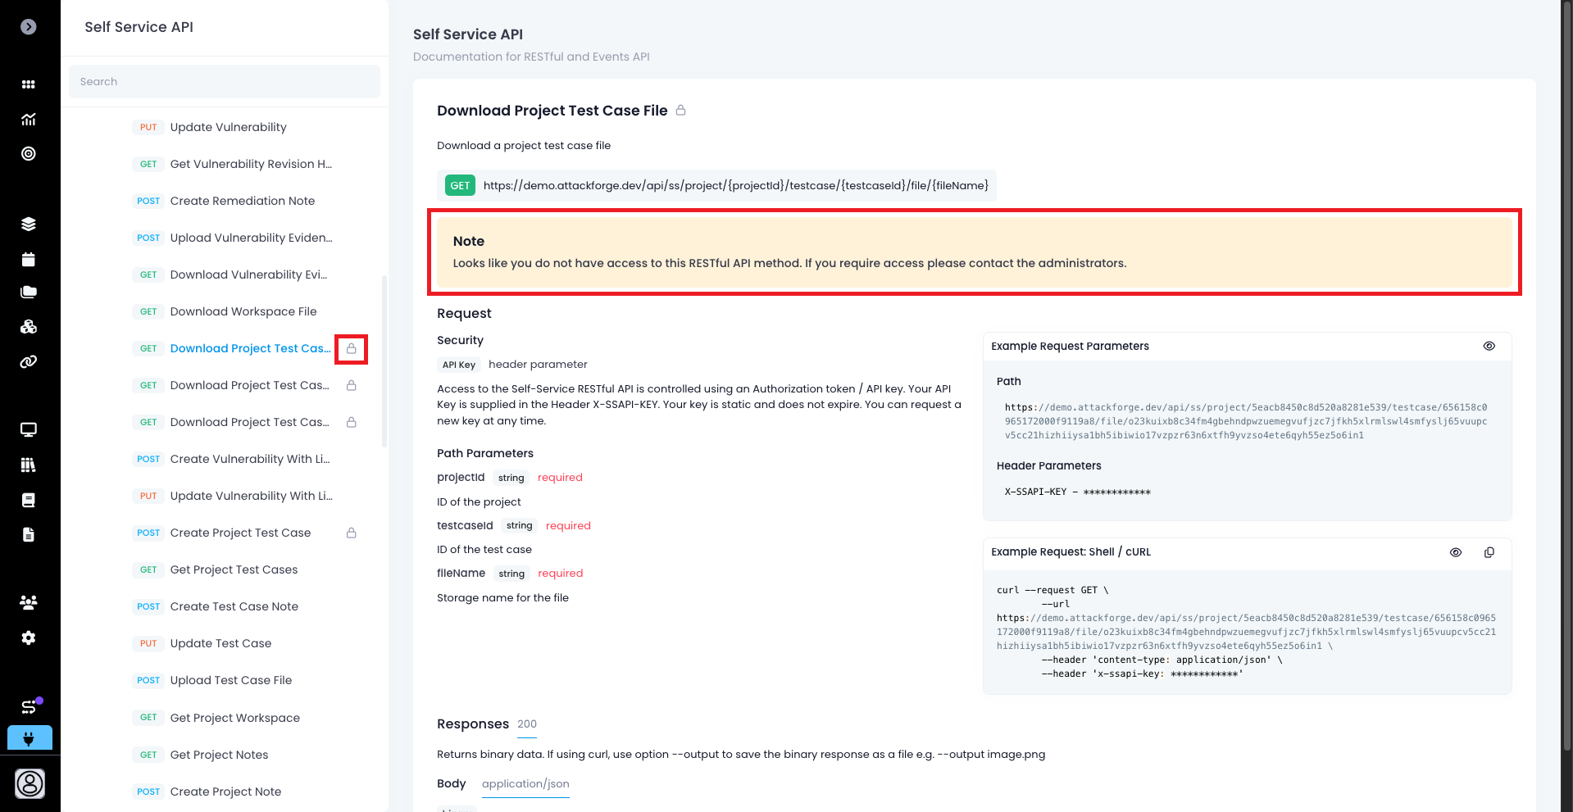The width and height of the screenshot is (1573, 812).
Task: Open Create Project Test Case locked endpoint
Action: click(x=240, y=533)
